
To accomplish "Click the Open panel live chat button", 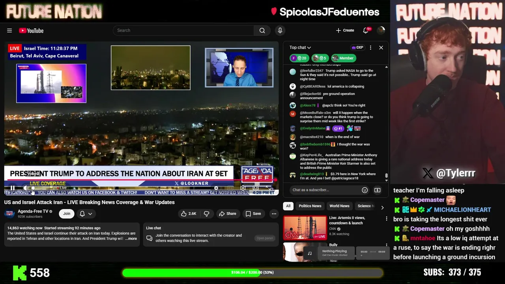I will coord(265,238).
